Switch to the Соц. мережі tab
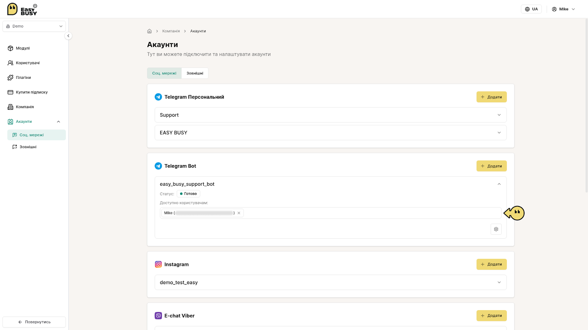Viewport: 588px width, 330px height. coord(164,73)
